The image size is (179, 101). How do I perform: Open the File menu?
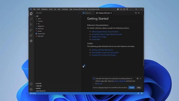(x=34, y=9)
